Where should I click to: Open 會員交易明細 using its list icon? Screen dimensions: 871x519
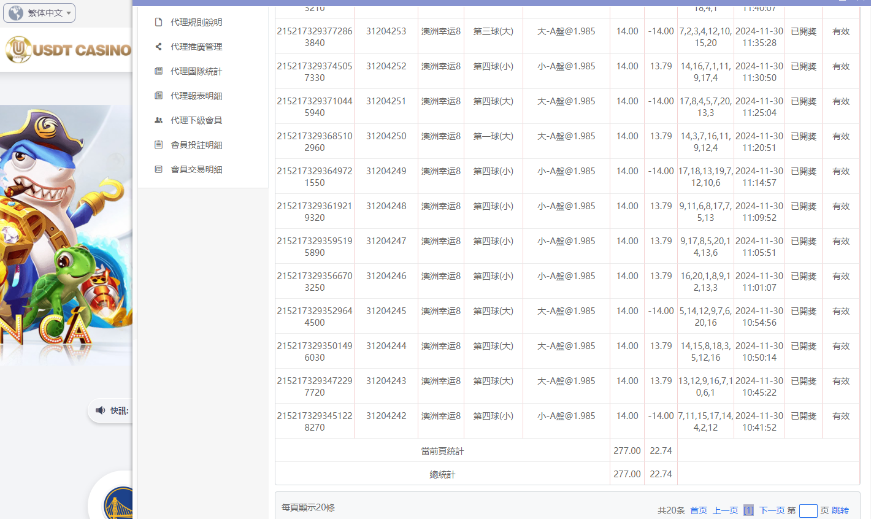159,169
